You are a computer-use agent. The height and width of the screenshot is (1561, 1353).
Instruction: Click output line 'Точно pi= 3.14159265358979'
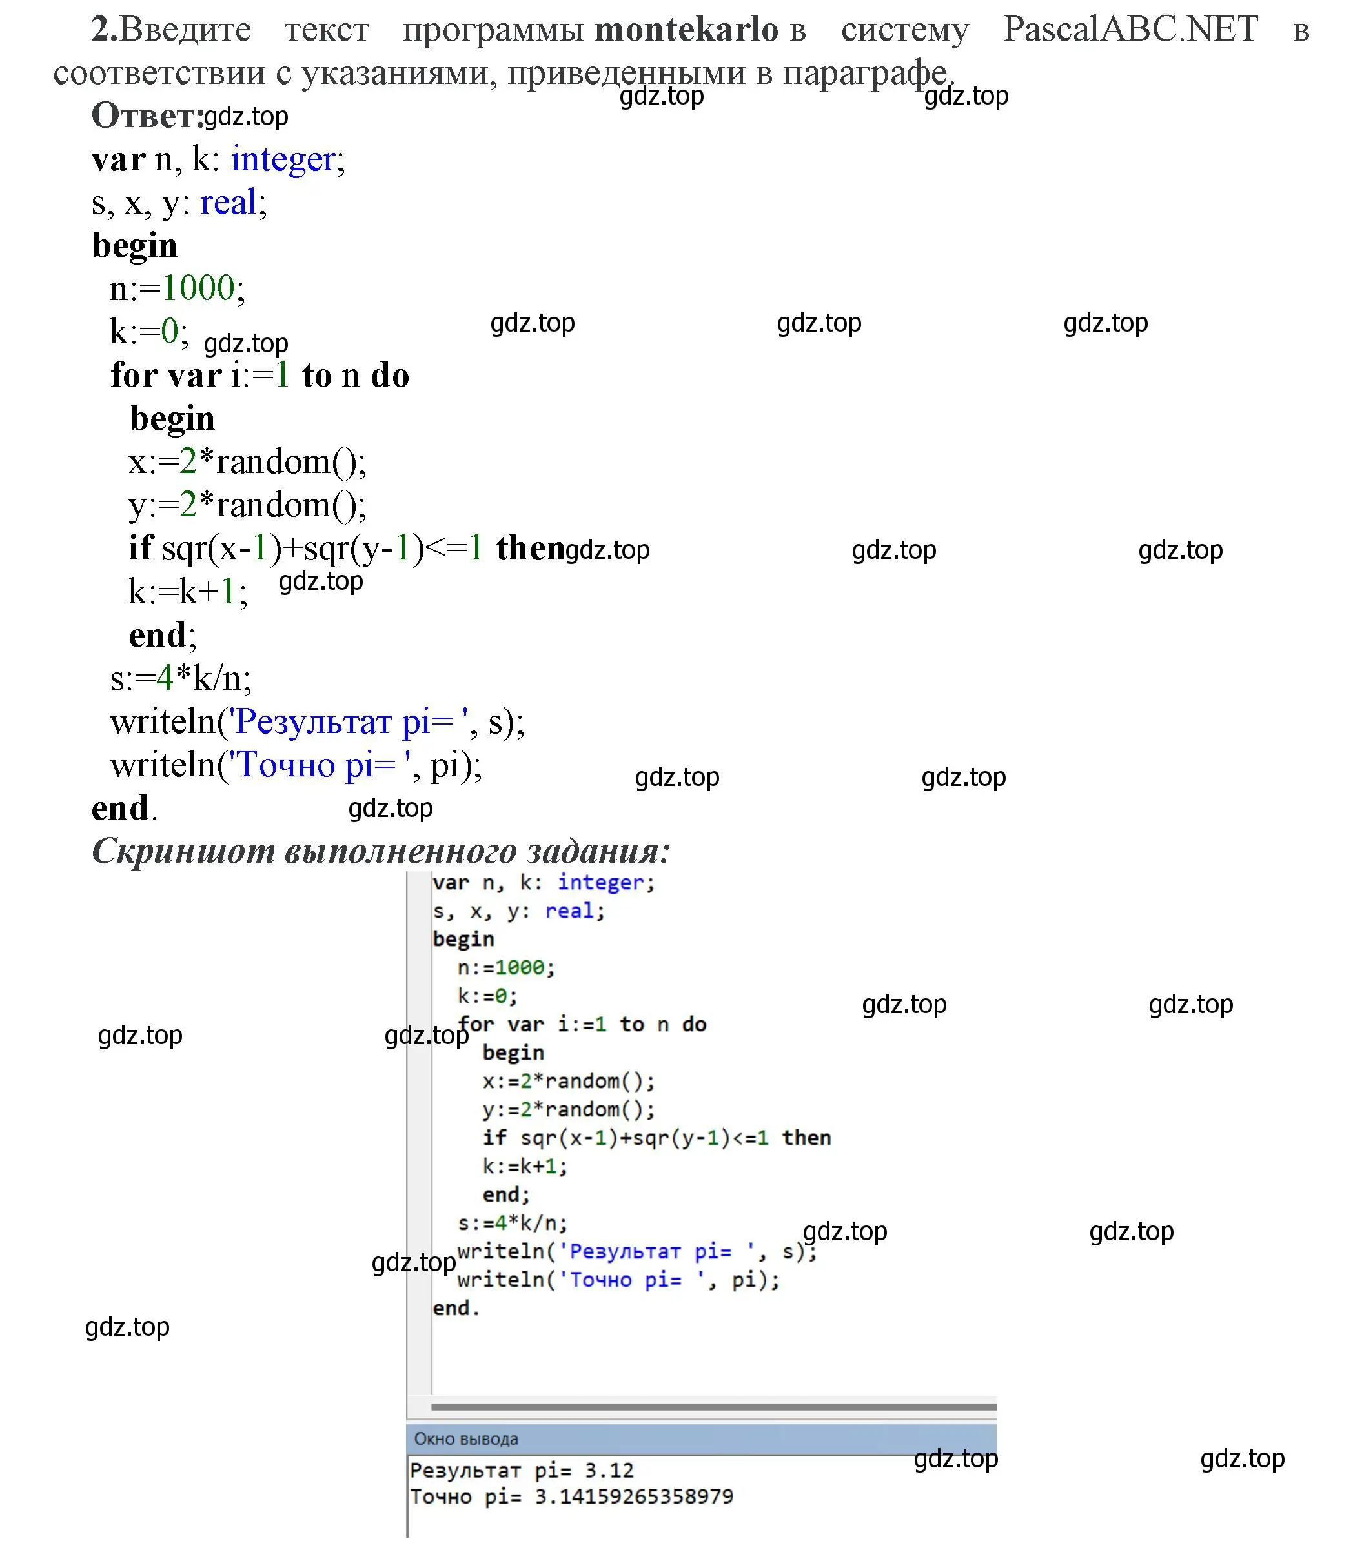[x=571, y=1497]
